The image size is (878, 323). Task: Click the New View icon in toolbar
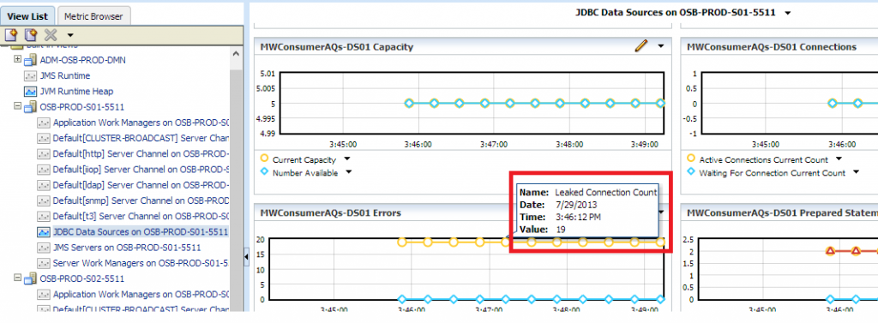coord(11,35)
